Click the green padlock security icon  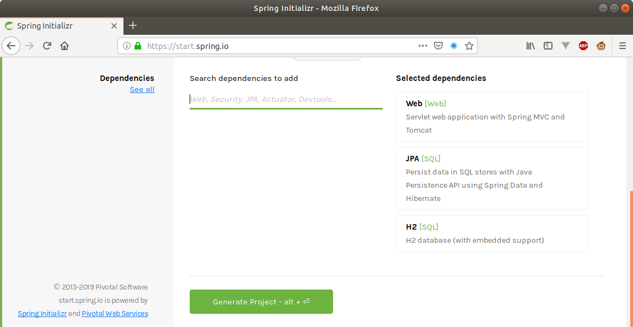click(138, 46)
